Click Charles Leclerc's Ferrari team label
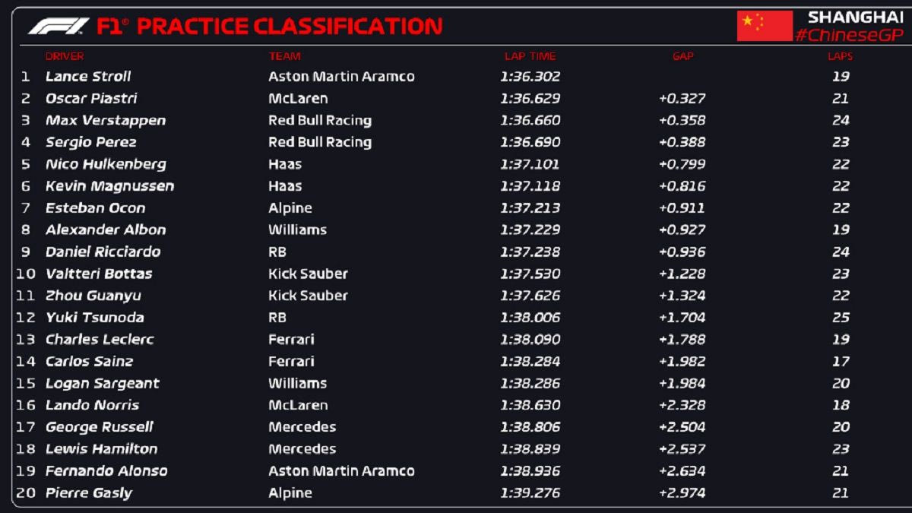The image size is (912, 513). point(291,340)
